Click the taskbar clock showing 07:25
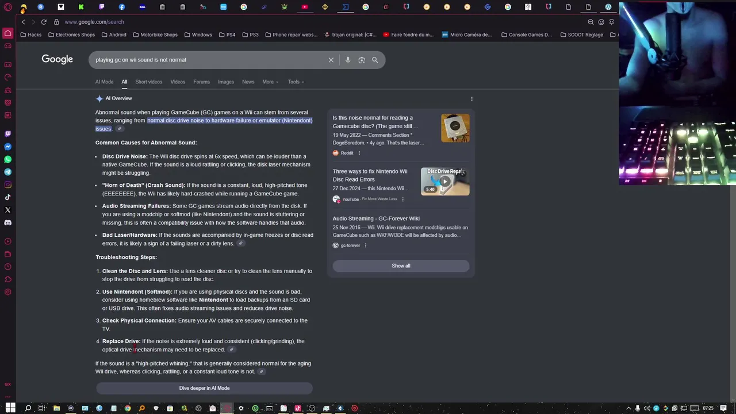 [708, 408]
